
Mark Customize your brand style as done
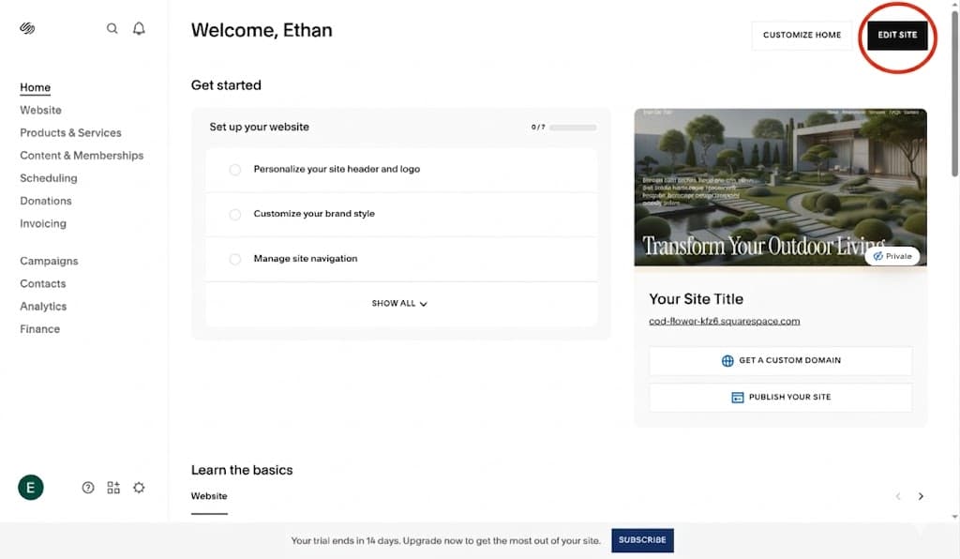point(234,214)
